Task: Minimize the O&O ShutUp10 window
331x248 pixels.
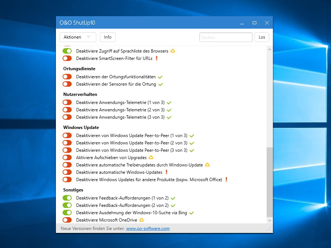Action: tap(242, 23)
